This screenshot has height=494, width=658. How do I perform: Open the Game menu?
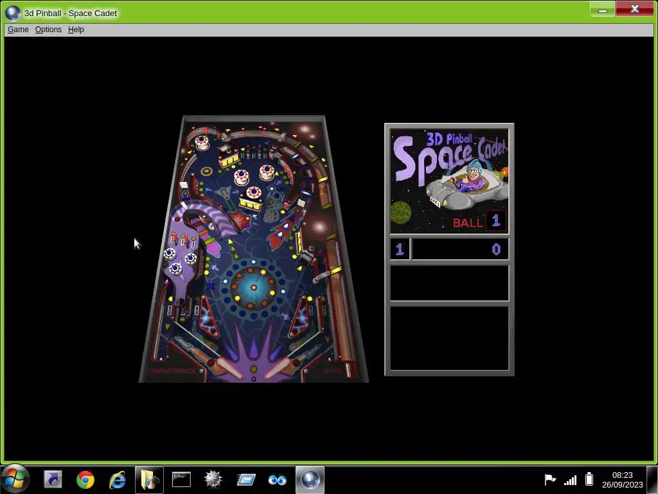click(18, 30)
